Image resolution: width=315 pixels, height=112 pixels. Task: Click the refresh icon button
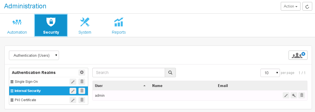tap(307, 6)
